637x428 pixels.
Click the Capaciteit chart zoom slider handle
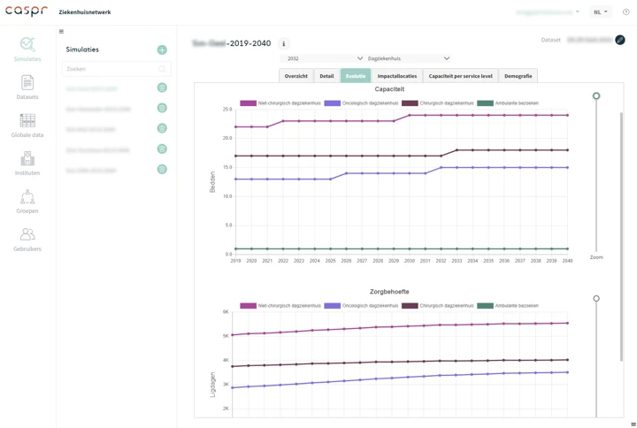click(x=596, y=96)
